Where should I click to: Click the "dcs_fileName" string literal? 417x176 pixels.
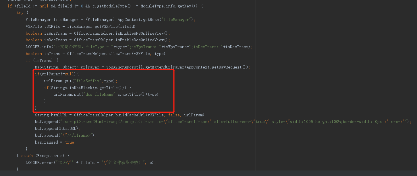point(99,95)
